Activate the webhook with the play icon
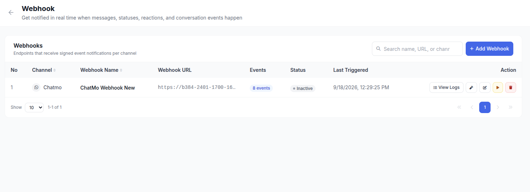Image resolution: width=530 pixels, height=192 pixels. click(498, 87)
